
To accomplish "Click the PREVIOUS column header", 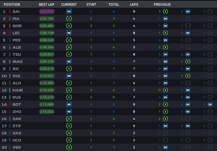I will click(162, 5).
